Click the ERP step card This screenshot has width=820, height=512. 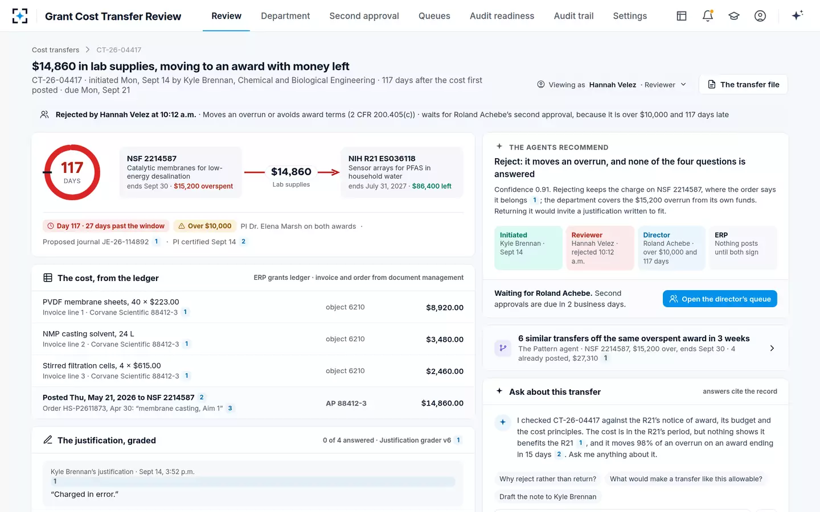coord(743,247)
